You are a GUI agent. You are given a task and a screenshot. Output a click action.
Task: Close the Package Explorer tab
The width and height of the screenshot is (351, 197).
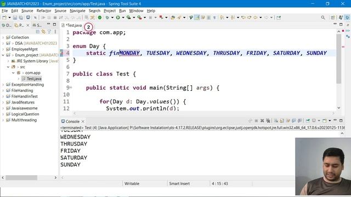[28, 25]
